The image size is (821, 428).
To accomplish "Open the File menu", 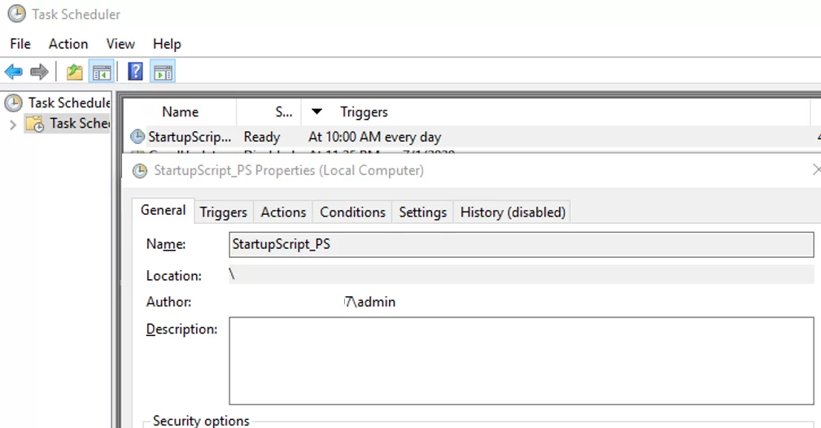I will tap(20, 44).
